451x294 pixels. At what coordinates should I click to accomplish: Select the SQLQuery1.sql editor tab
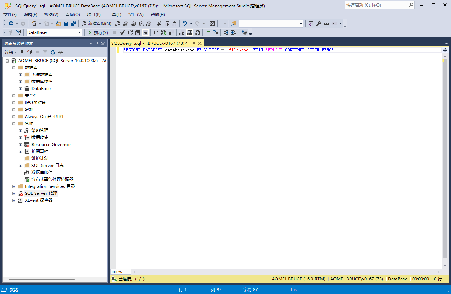pos(149,43)
